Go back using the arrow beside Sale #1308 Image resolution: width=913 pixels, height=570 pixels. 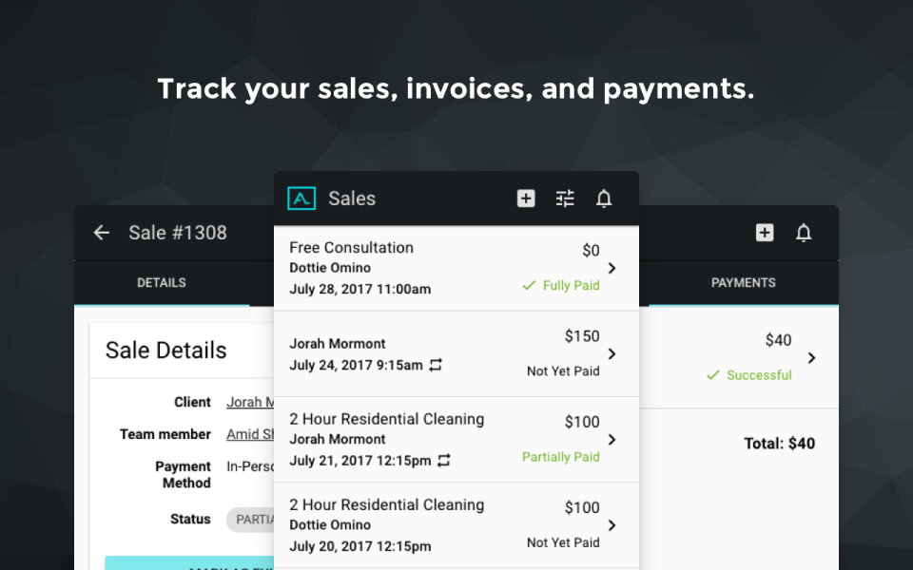(102, 233)
